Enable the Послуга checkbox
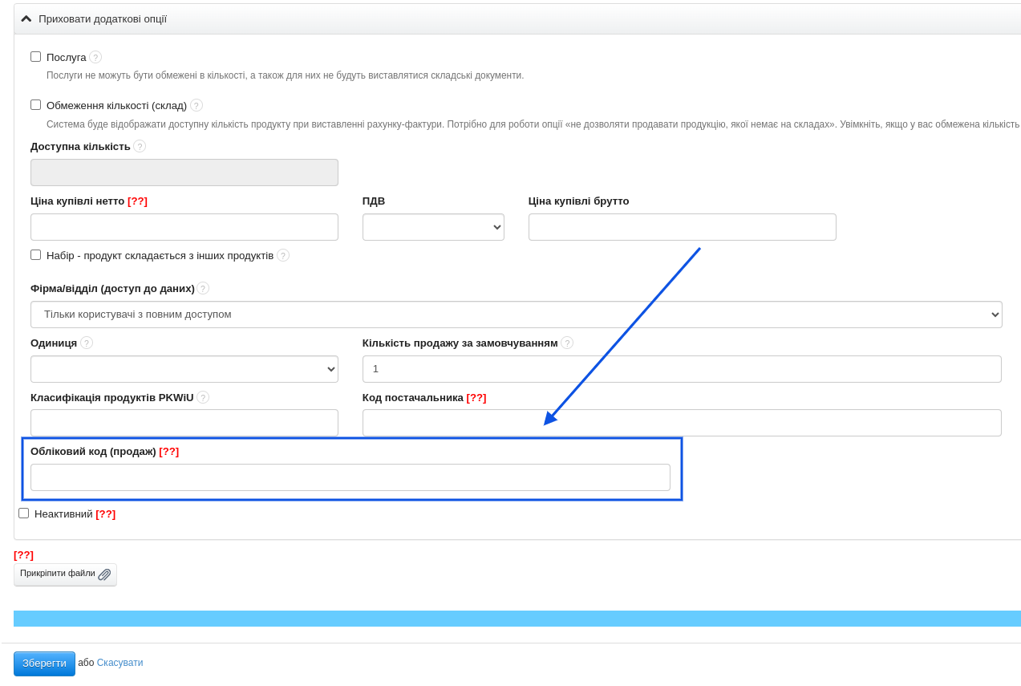This screenshot has height=686, width=1021. pos(36,57)
